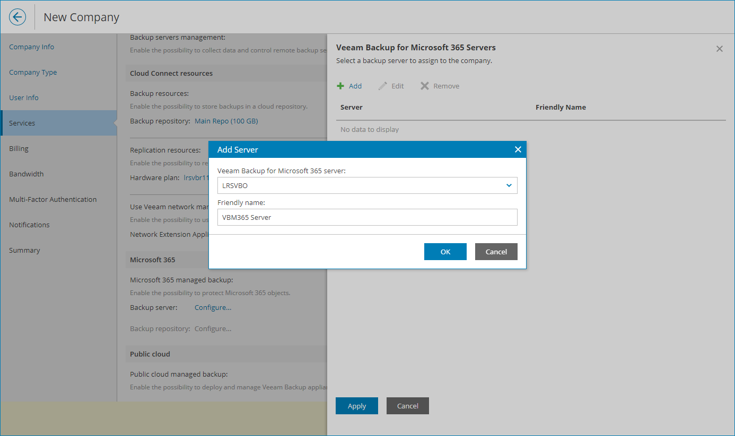Click the Apply button

357,406
